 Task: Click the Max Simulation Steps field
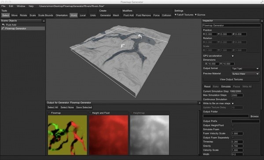(x=237, y=95)
